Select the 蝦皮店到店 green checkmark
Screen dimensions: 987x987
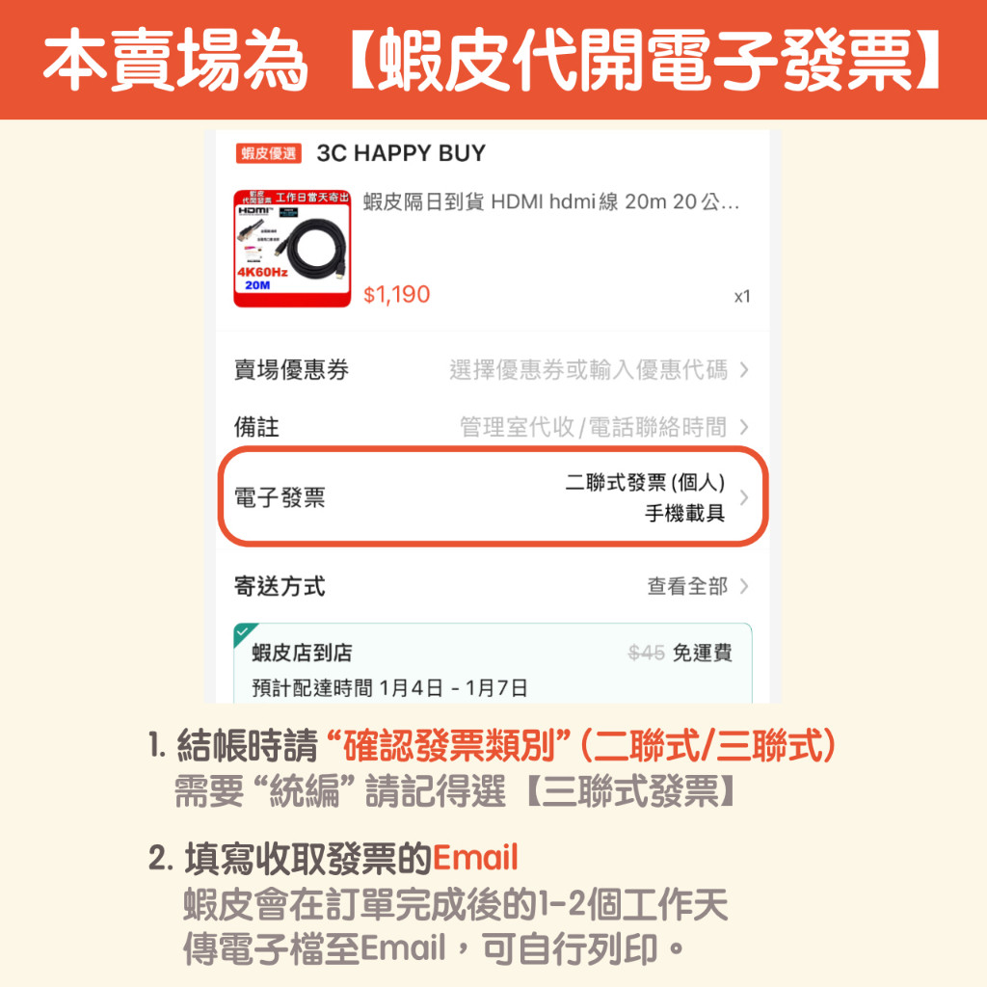[242, 632]
